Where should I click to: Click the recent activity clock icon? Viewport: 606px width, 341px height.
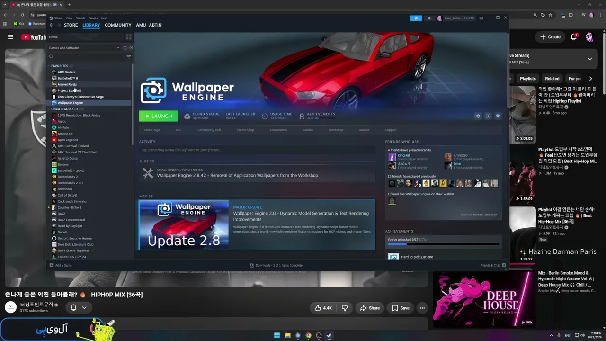pos(125,48)
